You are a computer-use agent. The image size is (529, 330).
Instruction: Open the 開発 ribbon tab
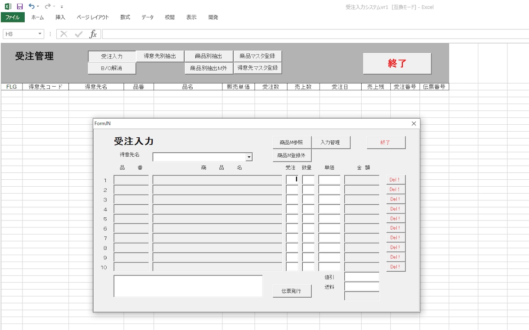click(x=213, y=17)
